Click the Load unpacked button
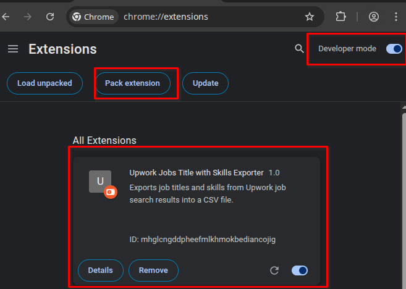Viewport: 406px width, 289px height. (44, 83)
